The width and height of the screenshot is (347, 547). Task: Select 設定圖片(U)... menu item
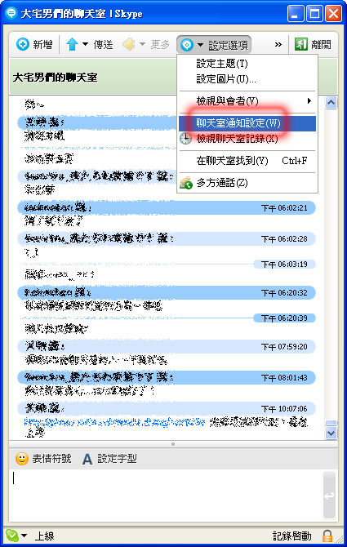[x=247, y=79]
